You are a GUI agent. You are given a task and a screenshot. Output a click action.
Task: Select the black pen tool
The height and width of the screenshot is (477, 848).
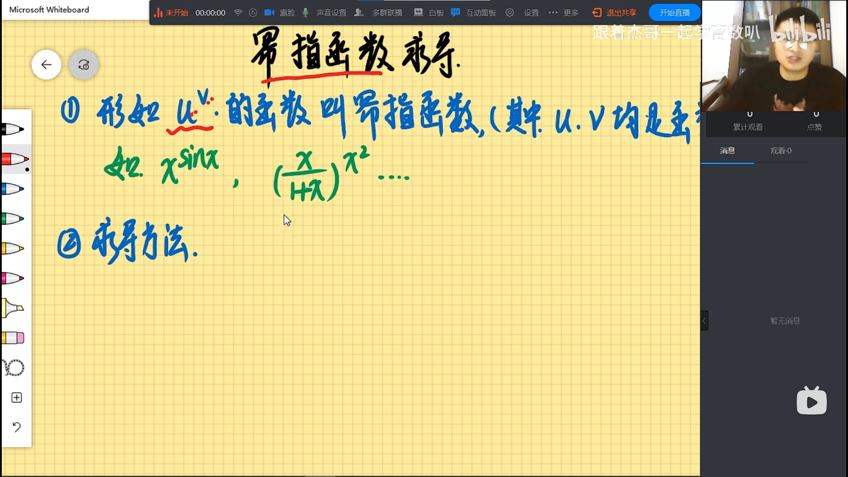(x=13, y=129)
